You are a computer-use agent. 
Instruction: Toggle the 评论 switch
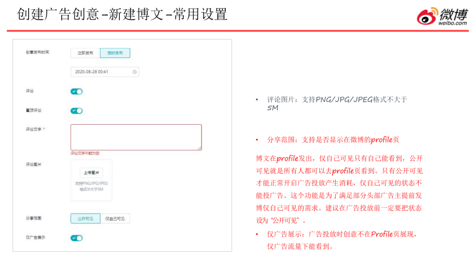point(77,92)
